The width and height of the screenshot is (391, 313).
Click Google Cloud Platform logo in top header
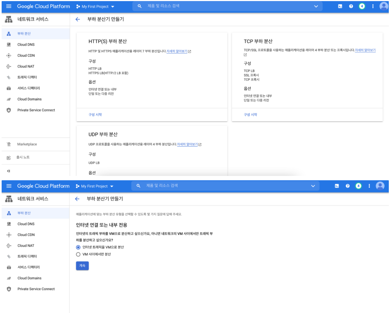pos(43,6)
